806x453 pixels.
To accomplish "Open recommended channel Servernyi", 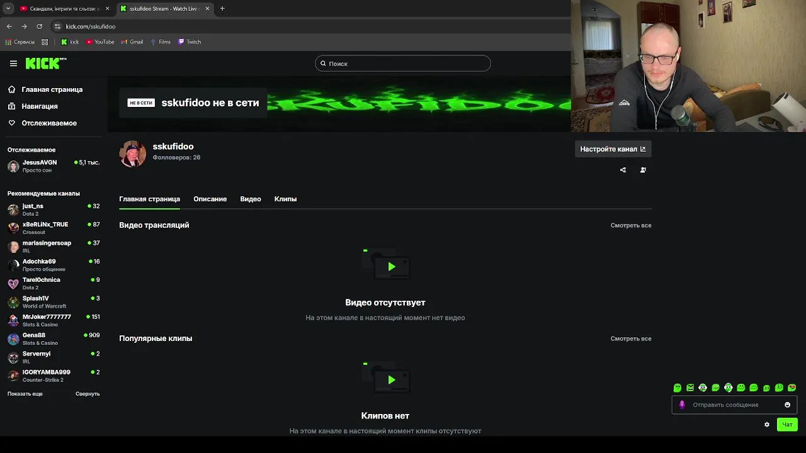I will 54,357.
